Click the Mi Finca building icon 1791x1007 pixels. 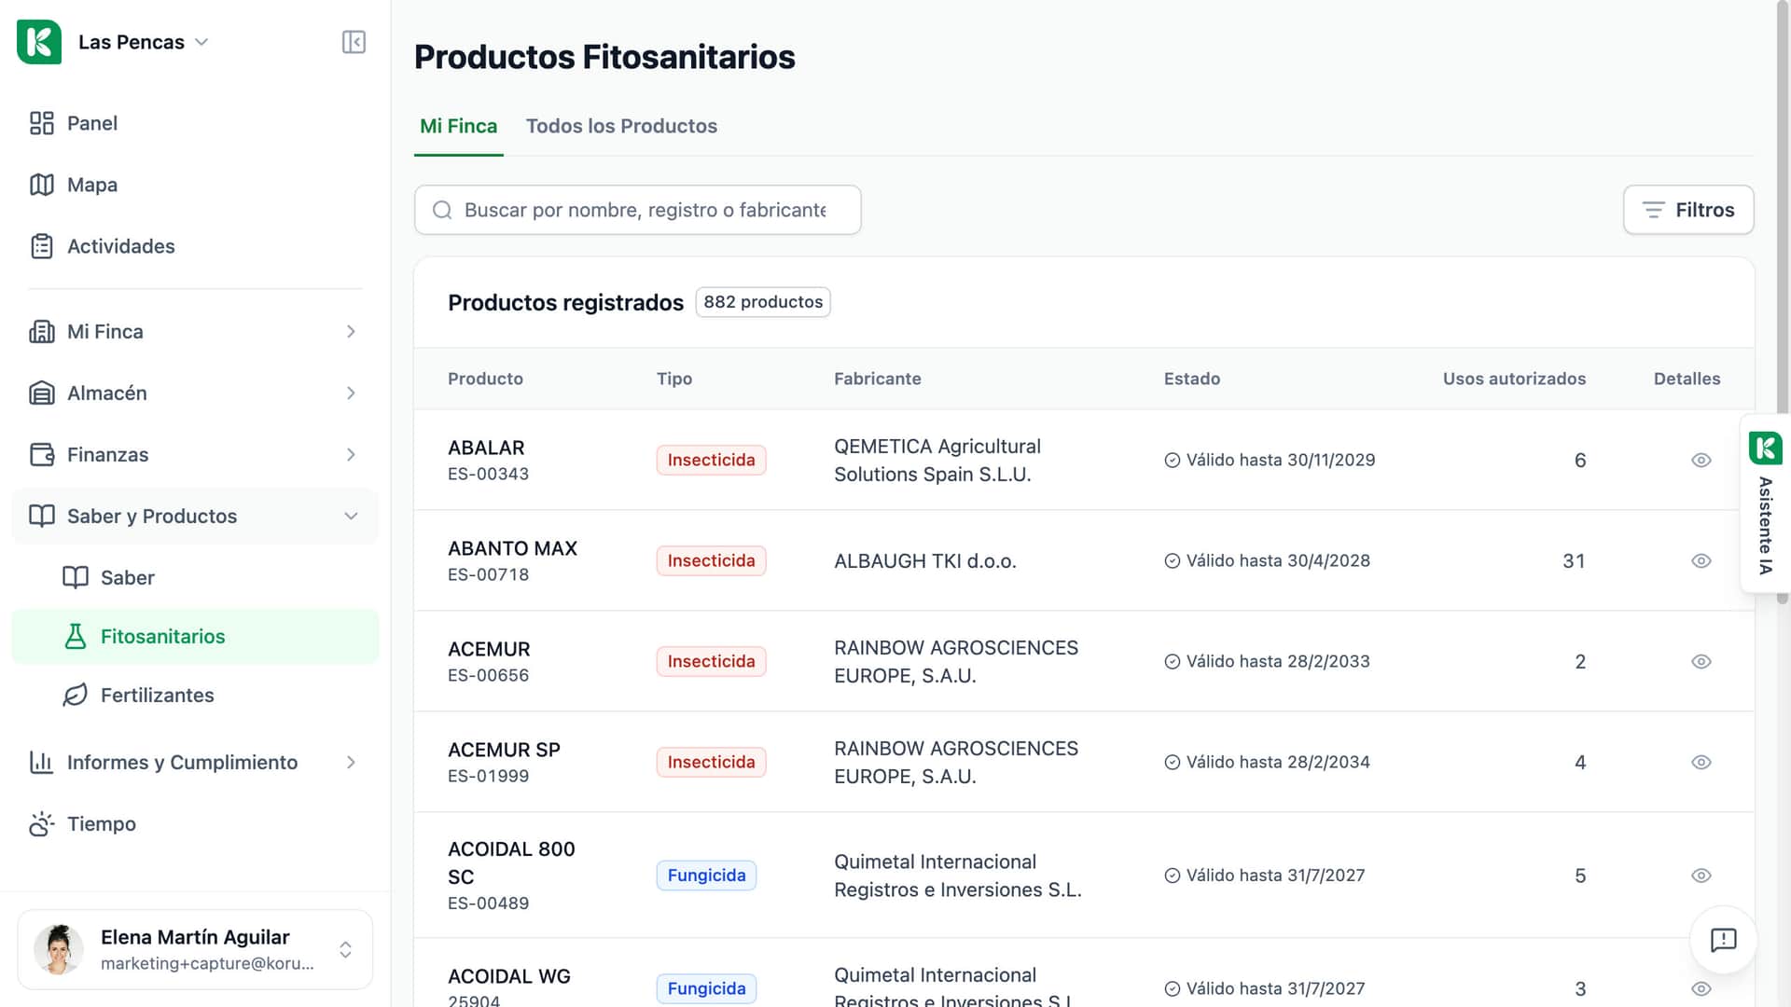point(42,332)
